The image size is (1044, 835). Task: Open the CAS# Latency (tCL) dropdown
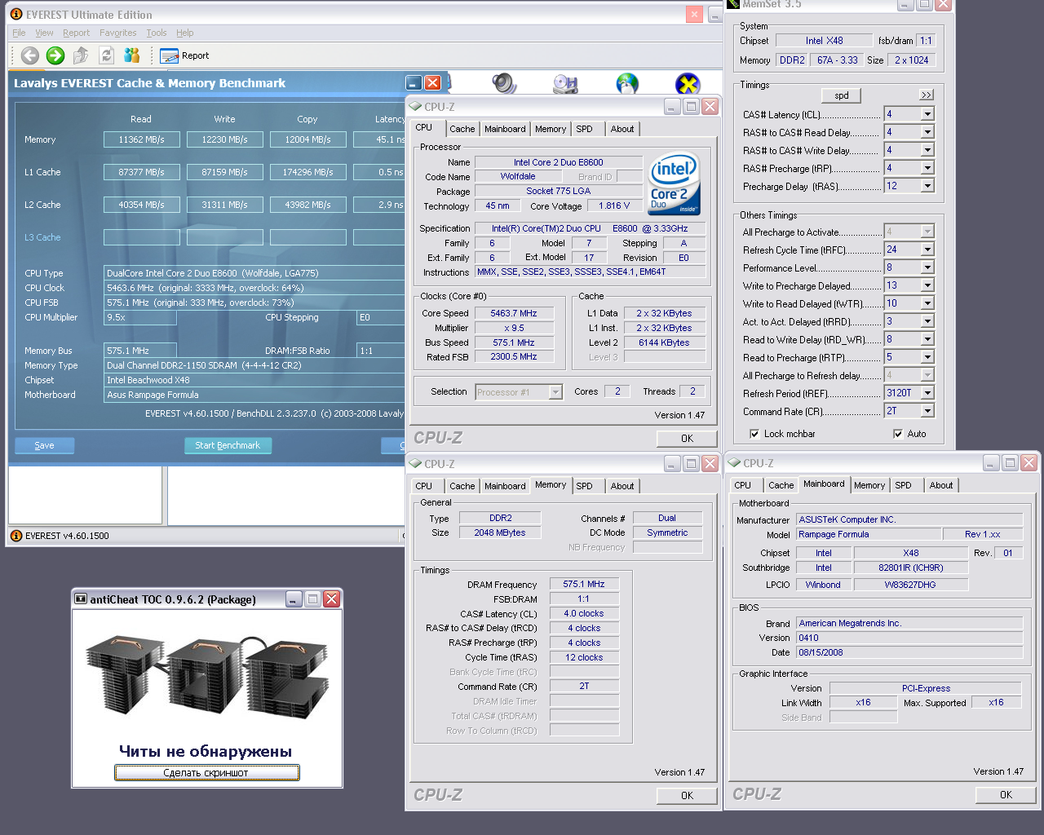(927, 114)
